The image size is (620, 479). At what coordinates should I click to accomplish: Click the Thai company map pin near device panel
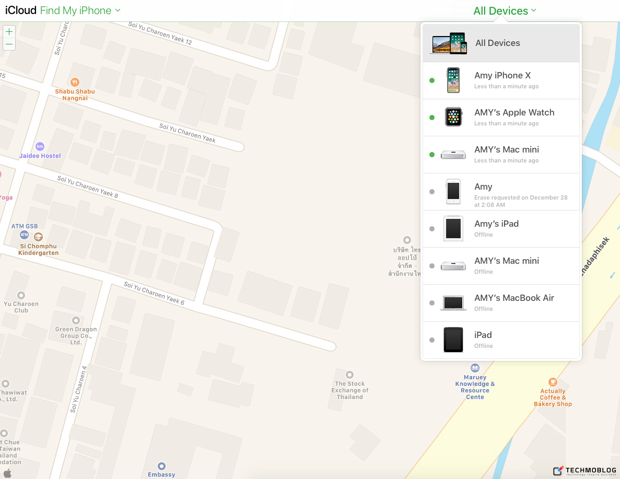coord(407,240)
